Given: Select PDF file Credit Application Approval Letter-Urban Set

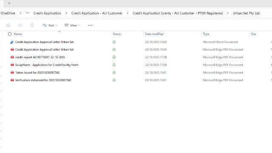Looking at the screenshot, I should coord(44,49).
